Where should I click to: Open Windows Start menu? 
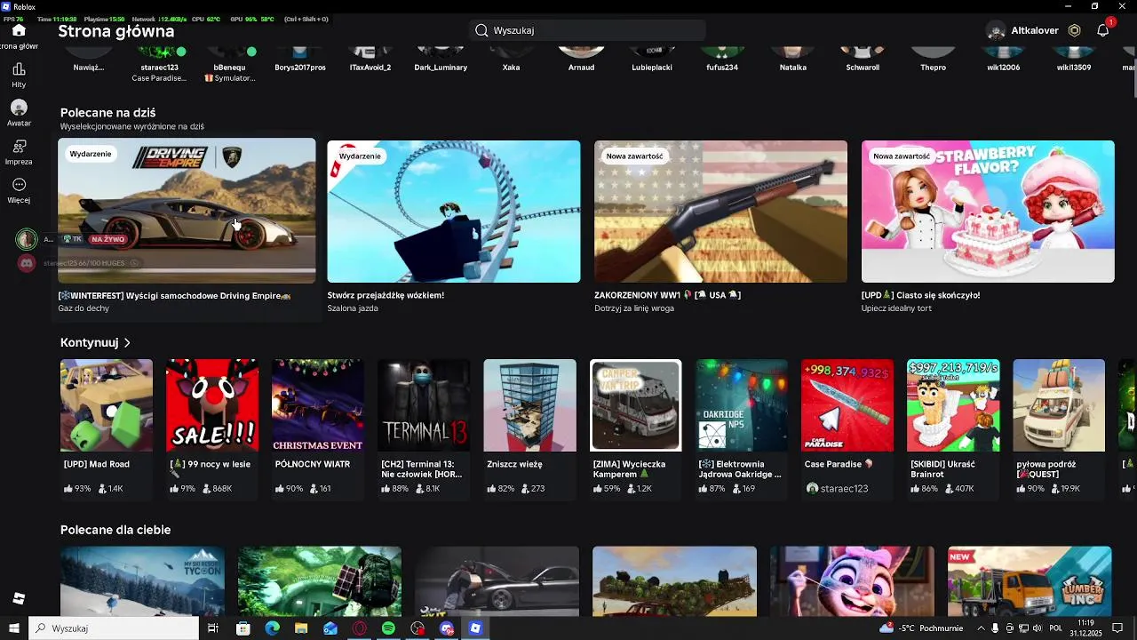(13, 628)
